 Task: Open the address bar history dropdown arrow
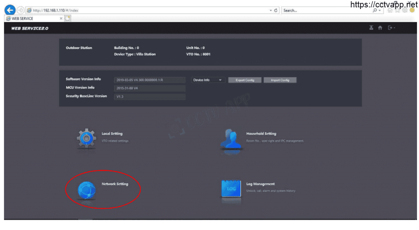click(270, 10)
